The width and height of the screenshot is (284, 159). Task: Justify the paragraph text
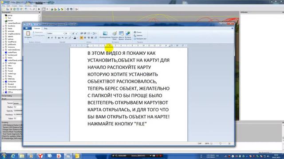[x=92, y=38]
